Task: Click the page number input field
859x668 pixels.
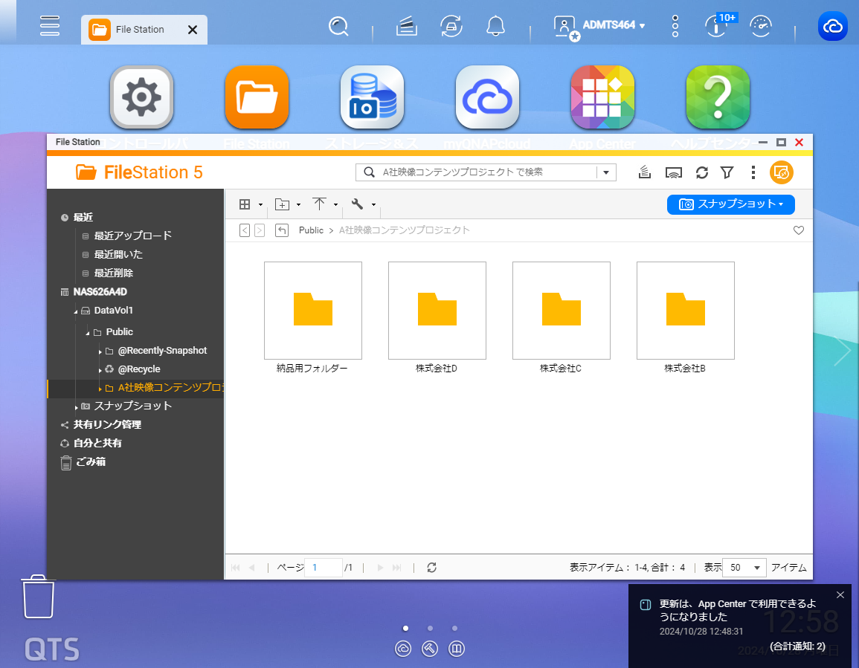Action: 324,568
